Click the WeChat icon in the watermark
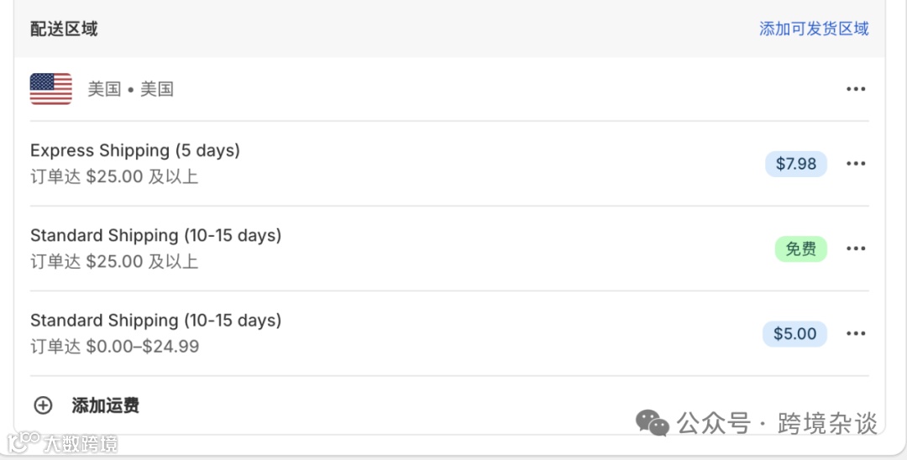Viewport: 907px width, 460px height. pos(653,422)
